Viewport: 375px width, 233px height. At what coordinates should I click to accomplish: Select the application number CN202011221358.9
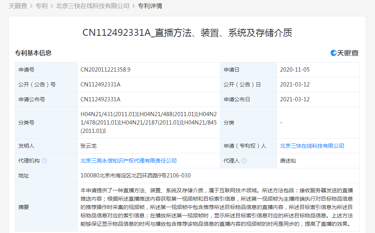[105, 70]
